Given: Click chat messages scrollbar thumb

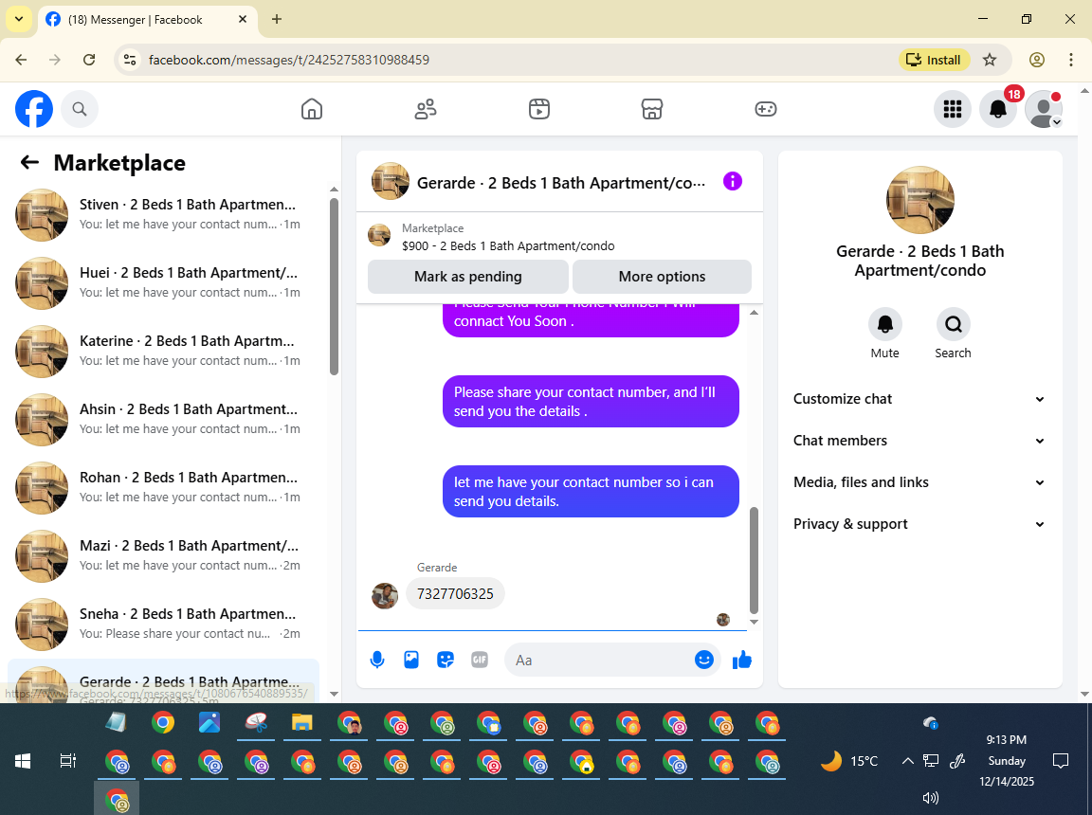Looking at the screenshot, I should [x=754, y=559].
